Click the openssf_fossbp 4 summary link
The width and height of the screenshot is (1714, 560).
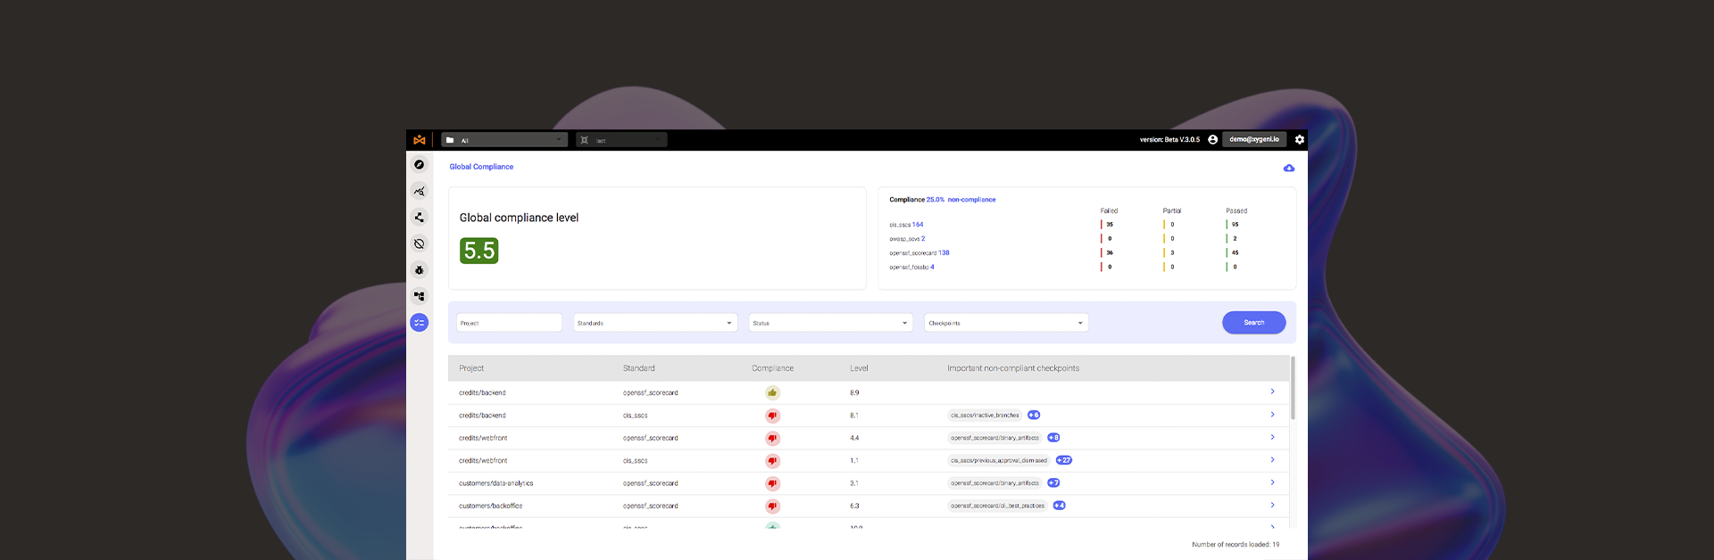(911, 268)
